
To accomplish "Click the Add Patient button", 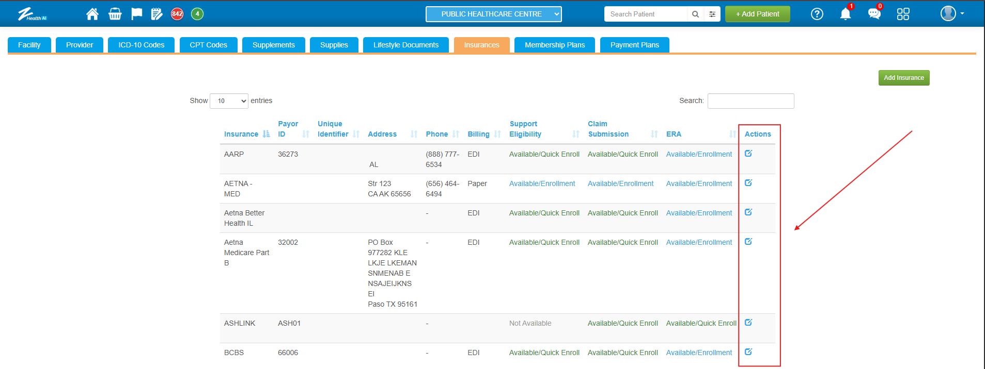I will click(x=757, y=14).
